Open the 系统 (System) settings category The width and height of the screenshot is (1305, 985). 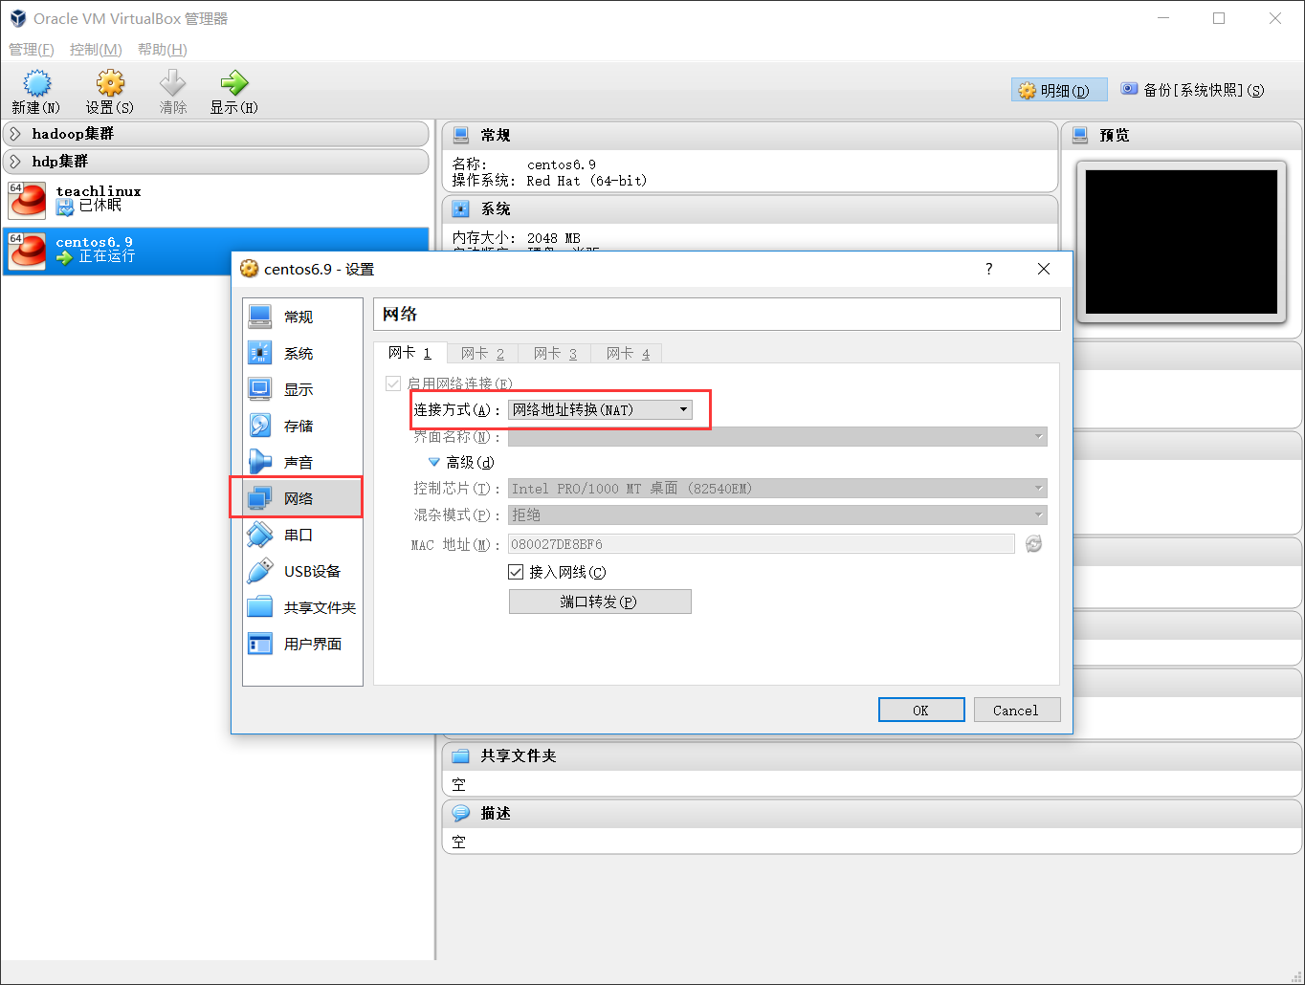(299, 353)
